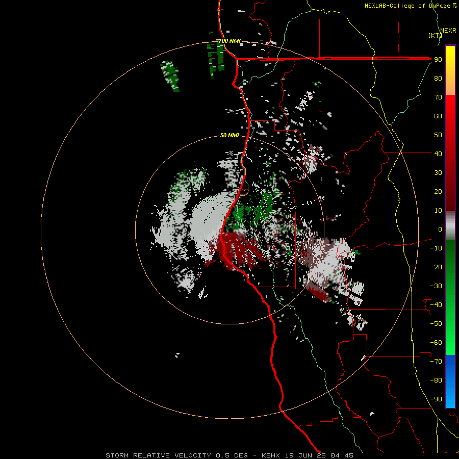
Task: Click the NEXLAB-College of DuPage credit text
Action: tap(411, 6)
